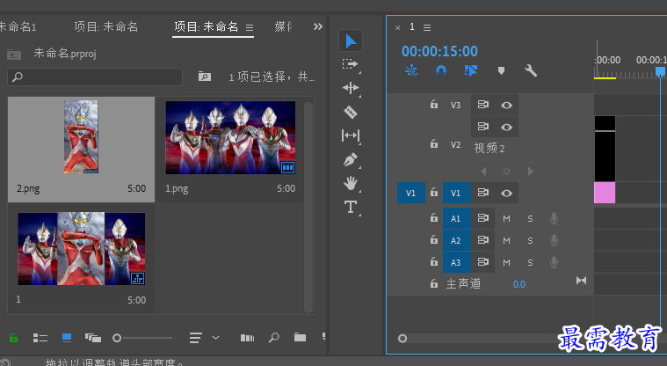Image resolution: width=667 pixels, height=366 pixels.
Task: Select the Type tool
Action: tap(351, 207)
